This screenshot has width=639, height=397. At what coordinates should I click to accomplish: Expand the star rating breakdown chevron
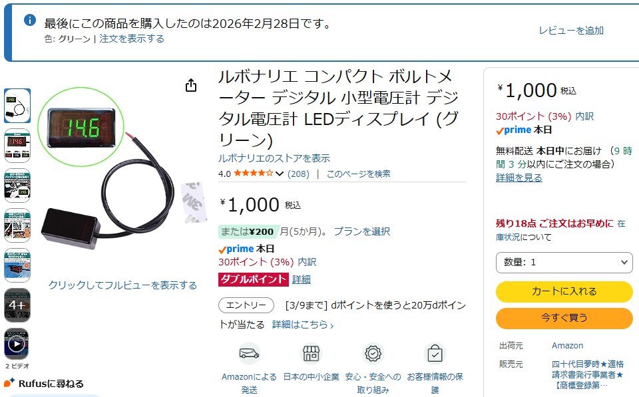(x=280, y=174)
